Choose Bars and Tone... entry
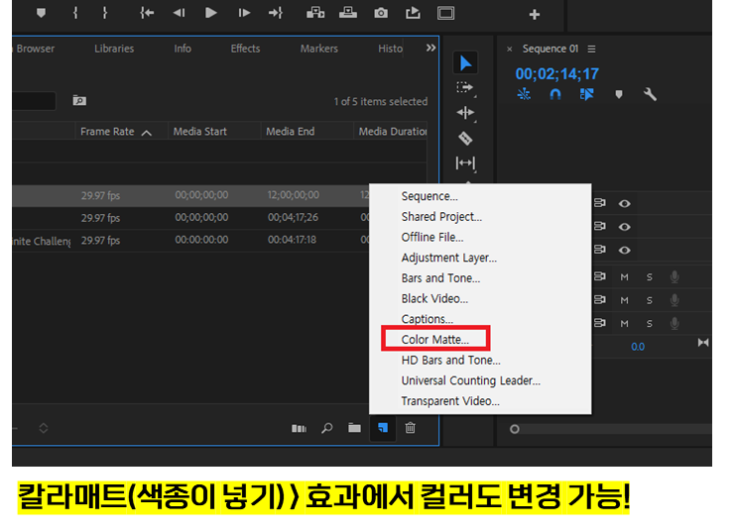This screenshot has width=737, height=532. 440,278
